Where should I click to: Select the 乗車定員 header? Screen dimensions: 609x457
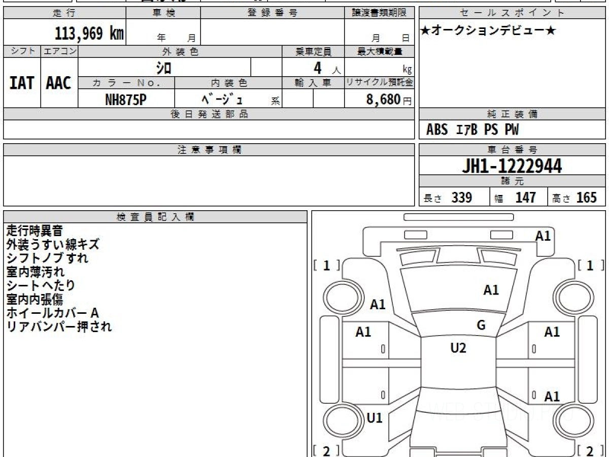[x=314, y=51]
